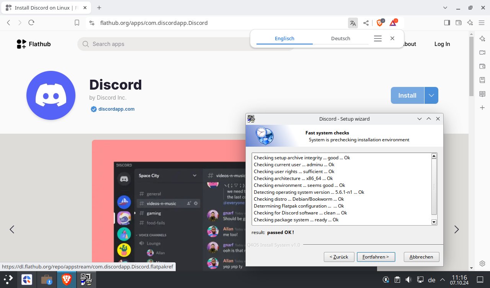Click 'Checking package system ... ready ... Ok' line
Image resolution: width=490 pixels, height=288 pixels.
296,220
